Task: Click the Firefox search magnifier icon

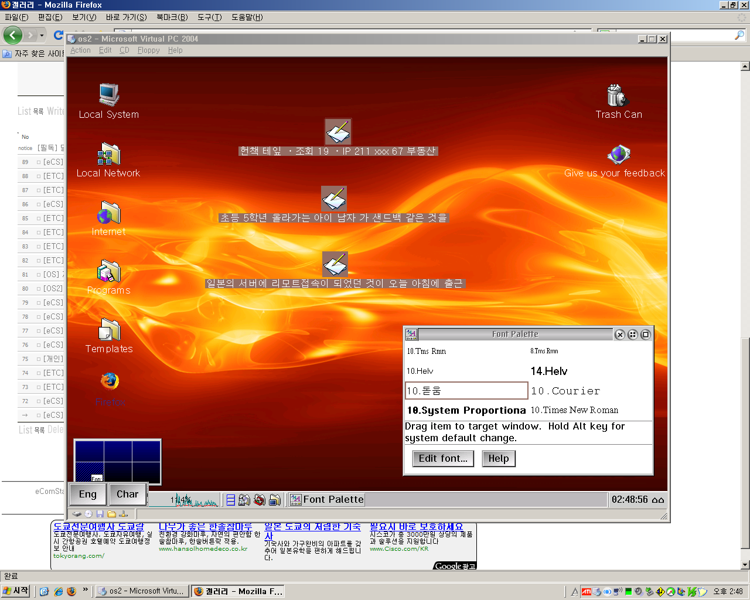Action: tap(739, 35)
